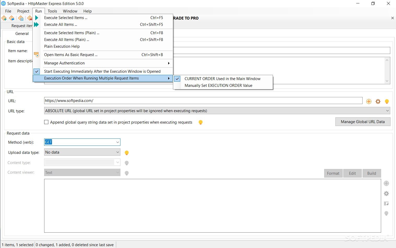Click hint bulb next to Append global query checkbox
The image size is (396, 248).
coord(201,122)
